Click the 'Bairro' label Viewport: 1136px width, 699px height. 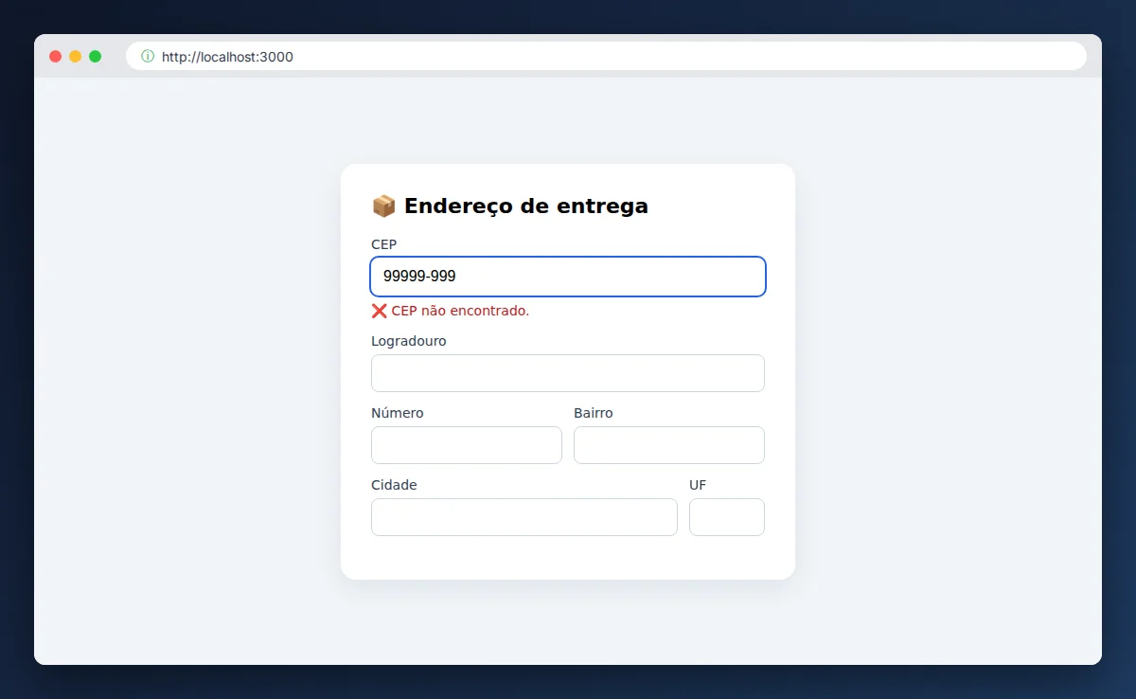[594, 413]
